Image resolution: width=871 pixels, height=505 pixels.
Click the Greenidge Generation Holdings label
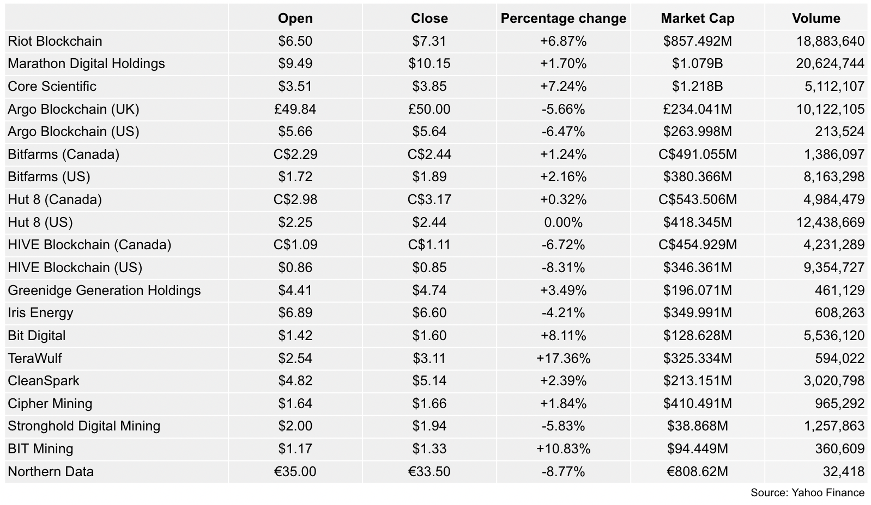104,291
